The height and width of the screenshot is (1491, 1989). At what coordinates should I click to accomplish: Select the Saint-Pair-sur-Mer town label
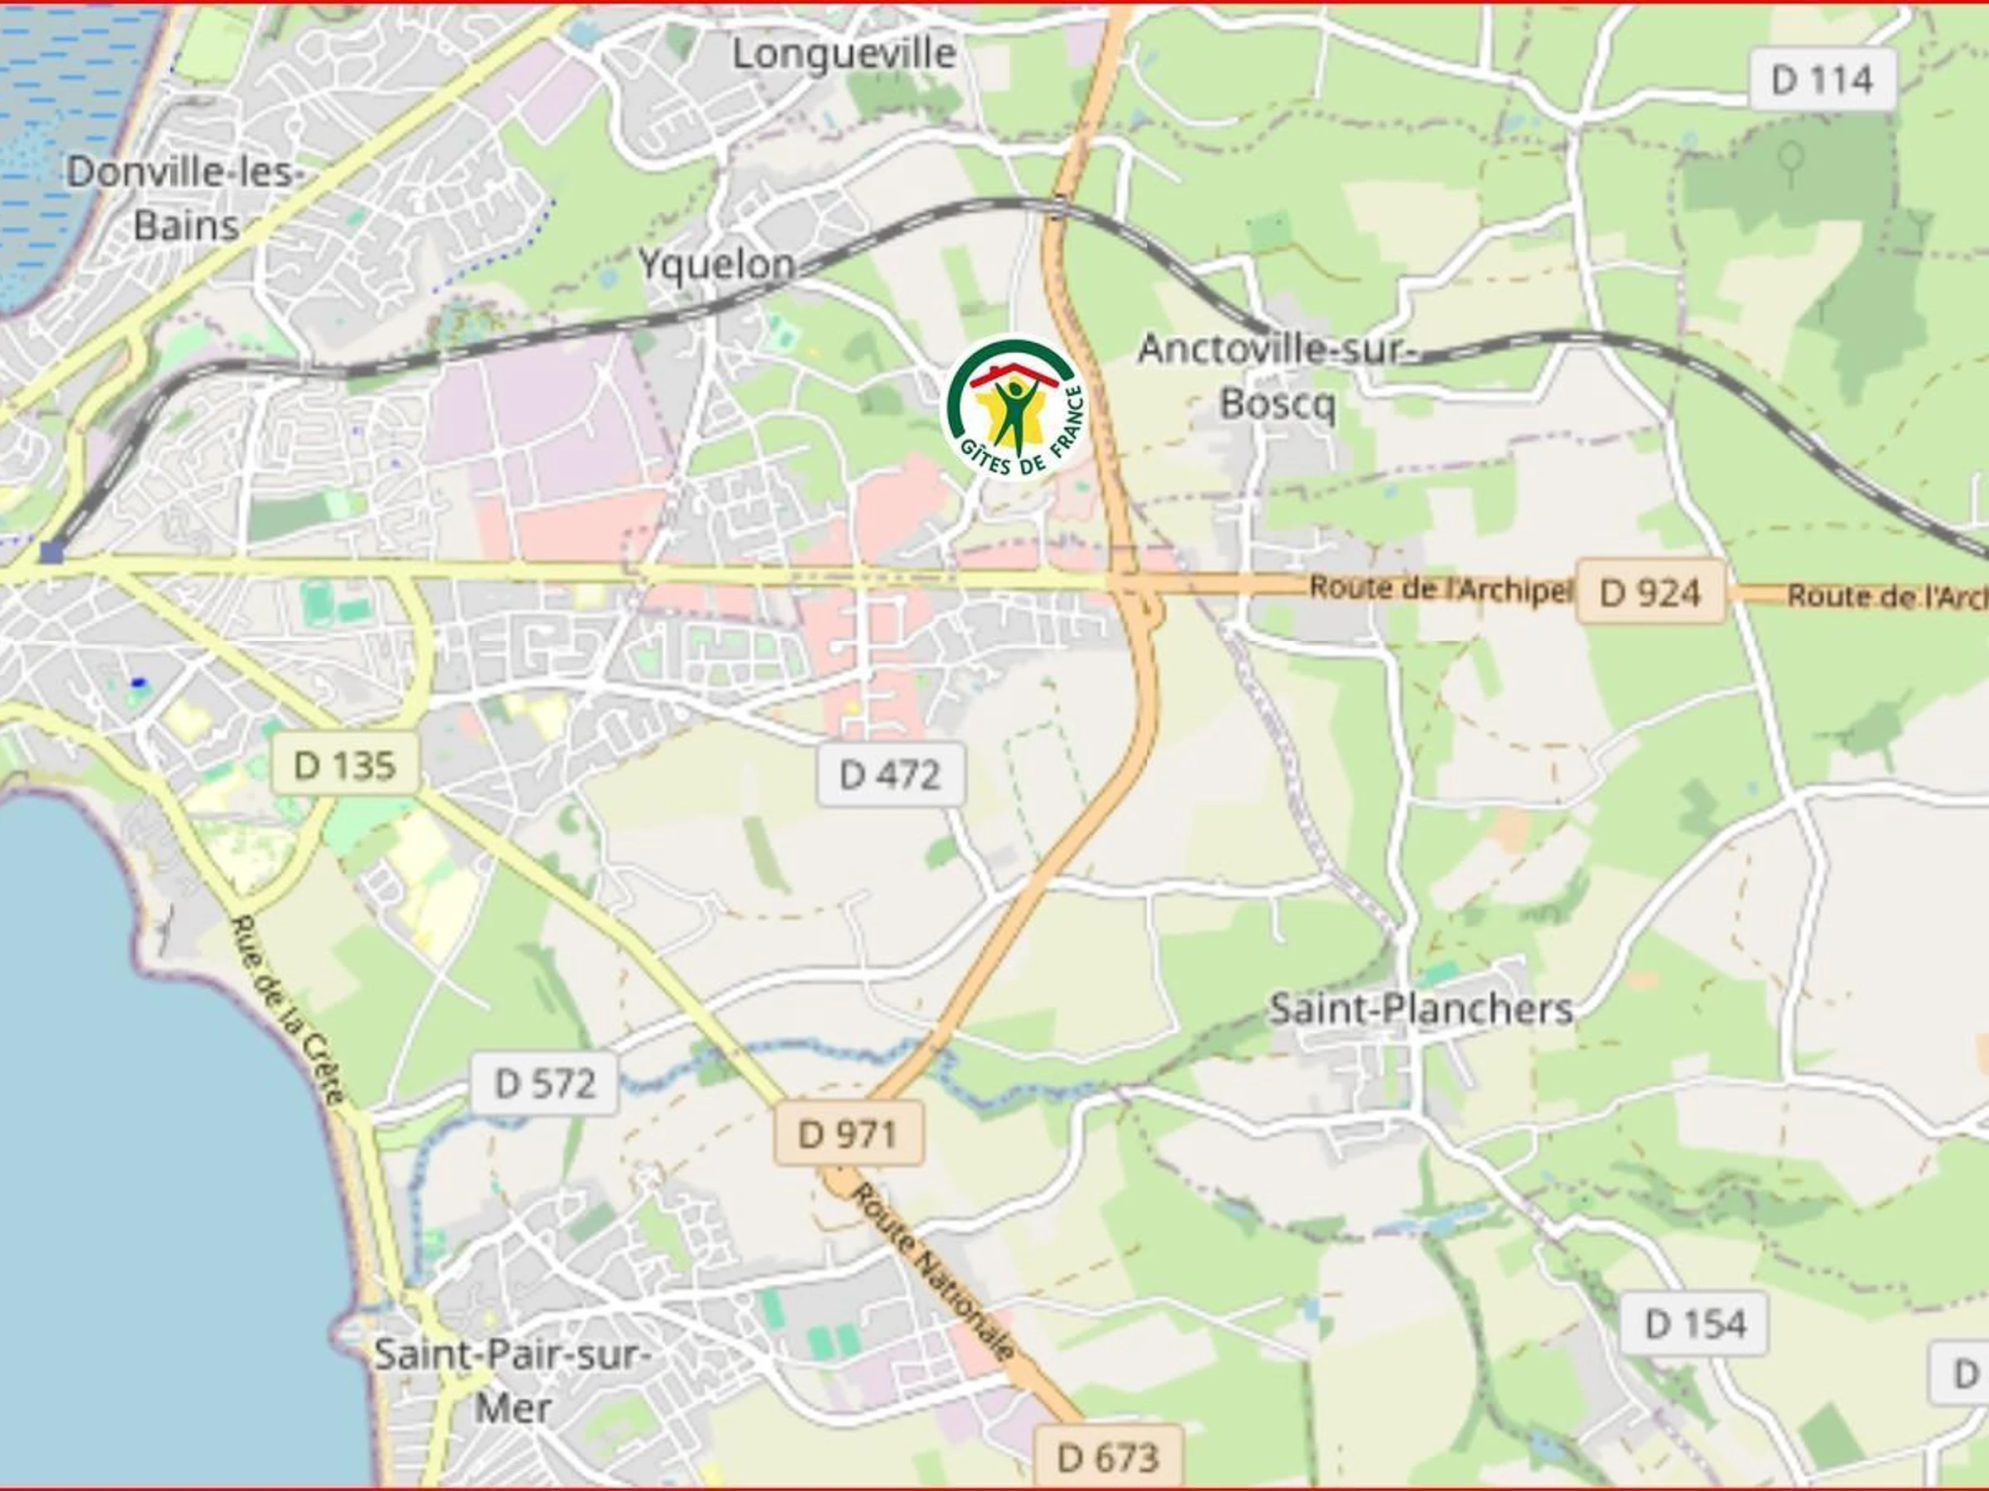[x=511, y=1381]
